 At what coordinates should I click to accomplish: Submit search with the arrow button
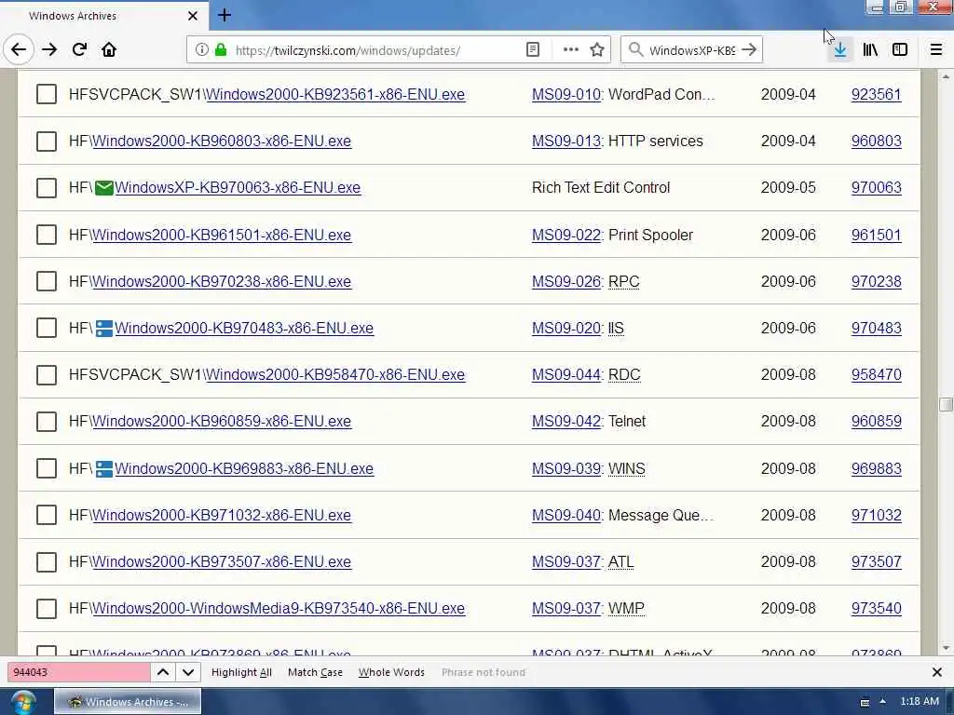click(x=749, y=50)
